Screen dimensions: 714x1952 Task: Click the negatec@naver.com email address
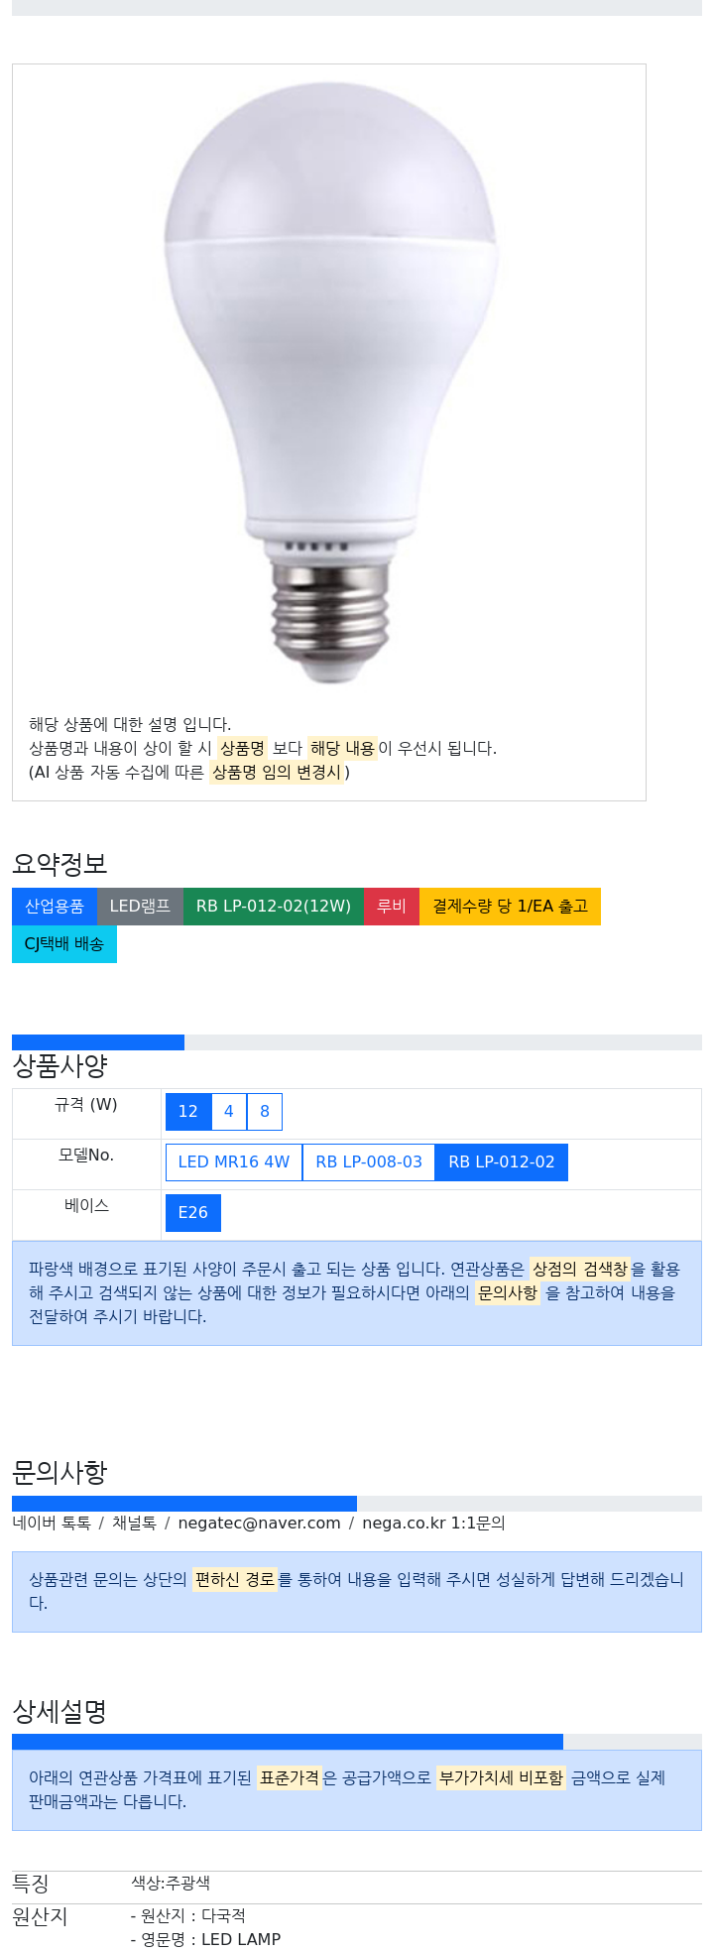click(x=259, y=1524)
